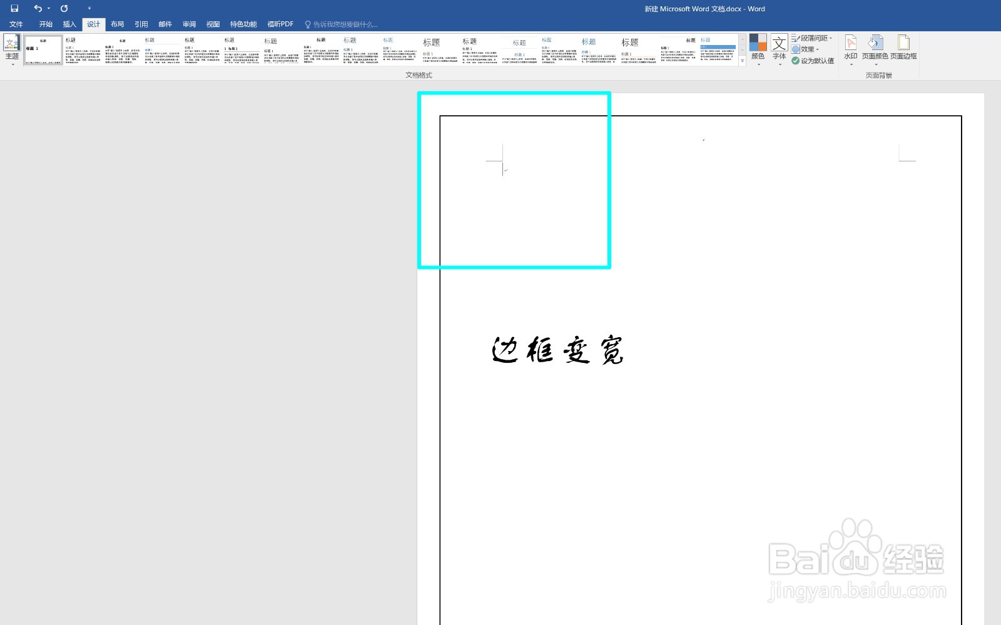Switch to the 审阅 (Review) tab
Image resolution: width=1001 pixels, height=625 pixels.
coord(189,24)
